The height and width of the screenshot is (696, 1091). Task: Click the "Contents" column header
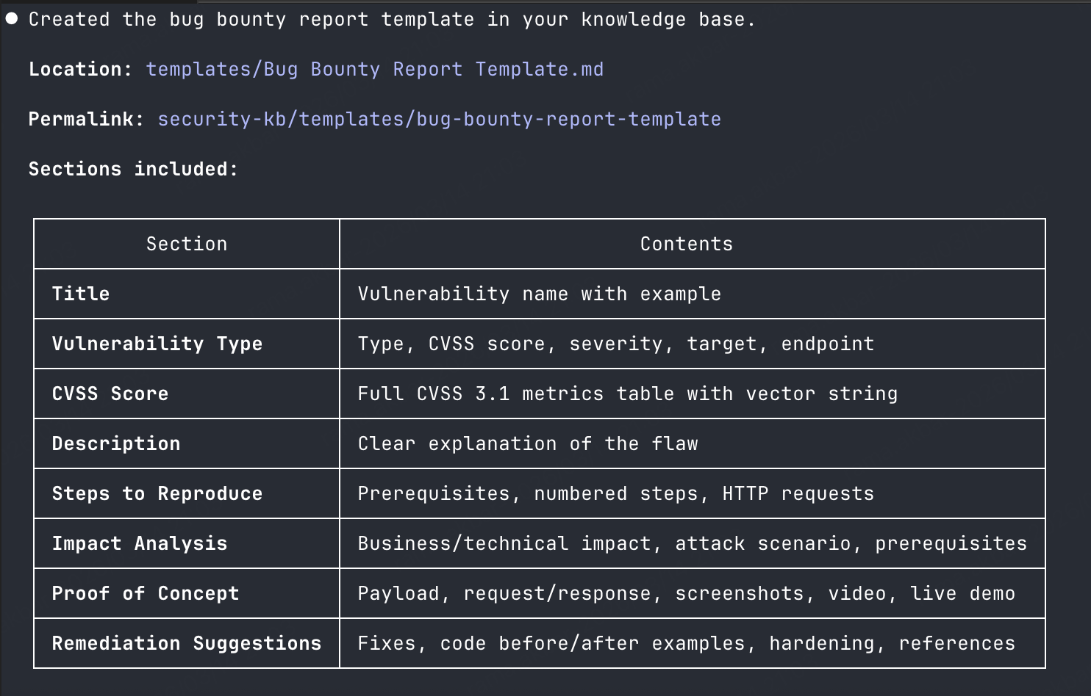[x=686, y=244]
